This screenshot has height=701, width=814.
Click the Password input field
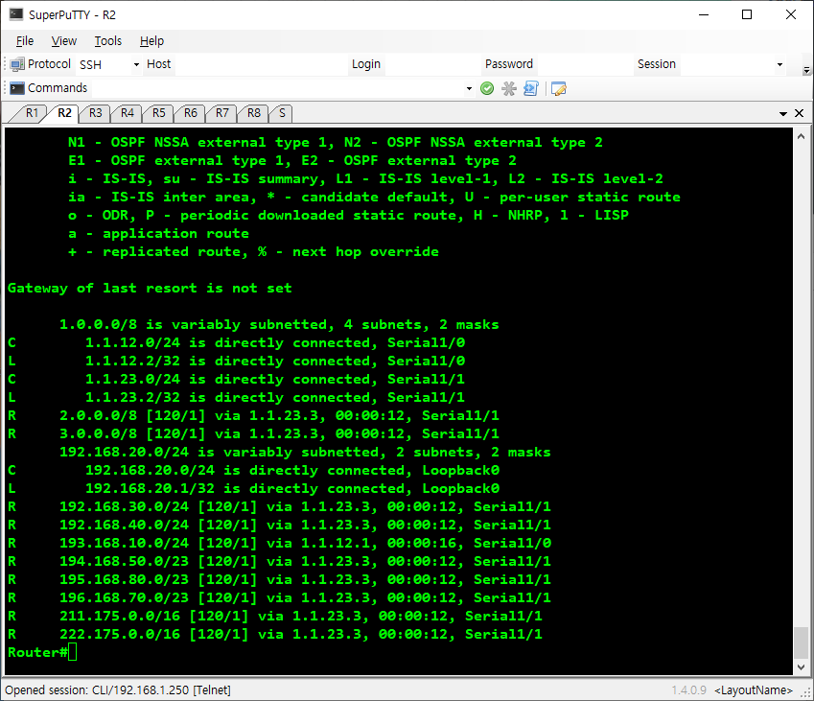tap(584, 64)
